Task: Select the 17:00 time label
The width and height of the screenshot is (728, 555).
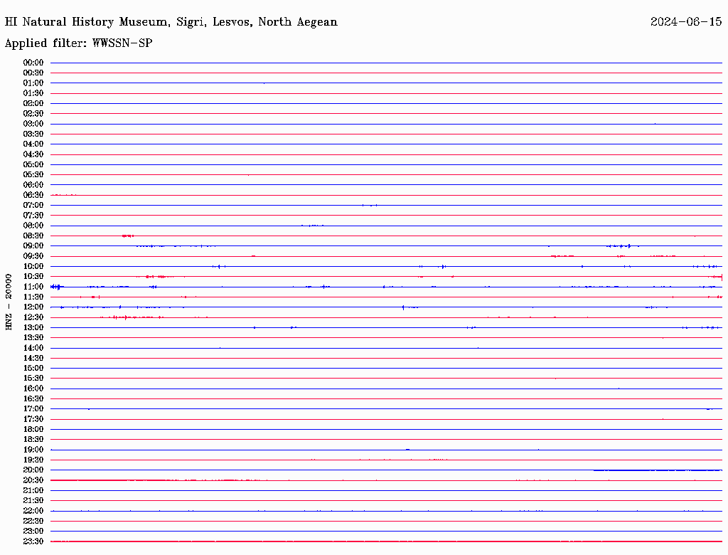Action: (33, 409)
